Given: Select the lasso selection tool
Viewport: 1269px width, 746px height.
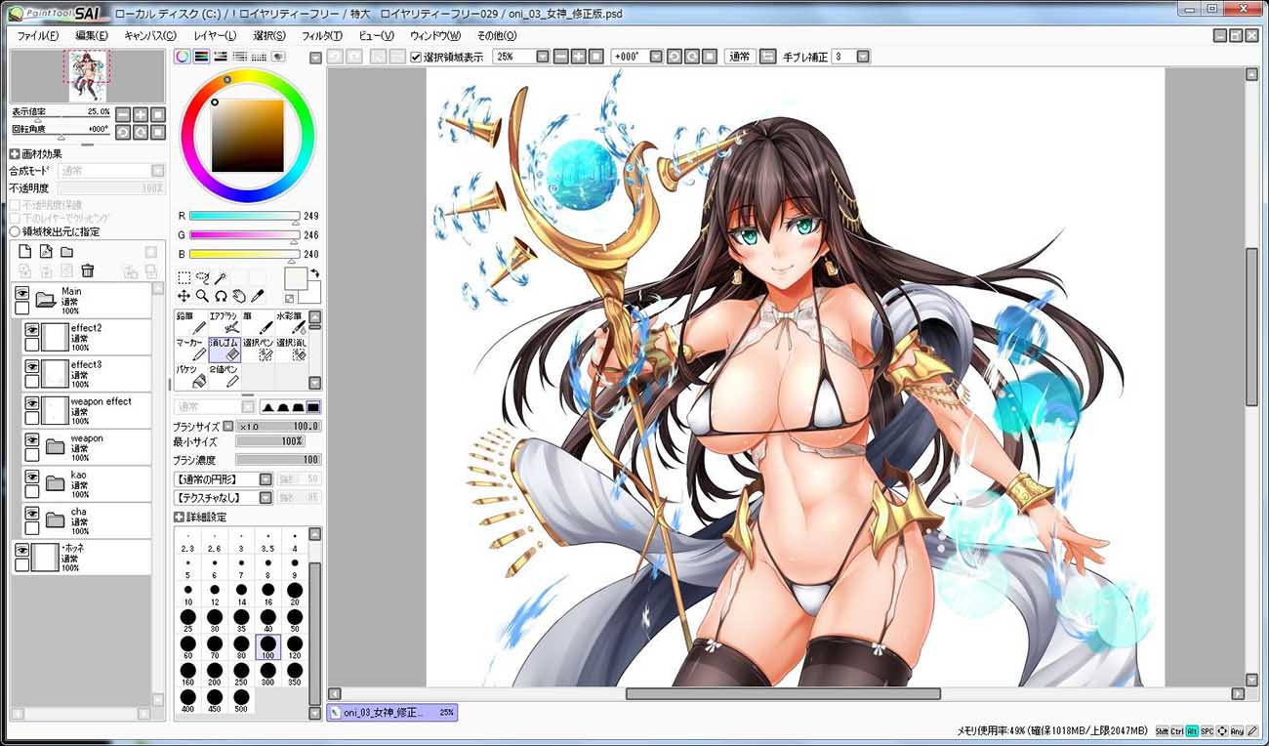Looking at the screenshot, I should (202, 278).
